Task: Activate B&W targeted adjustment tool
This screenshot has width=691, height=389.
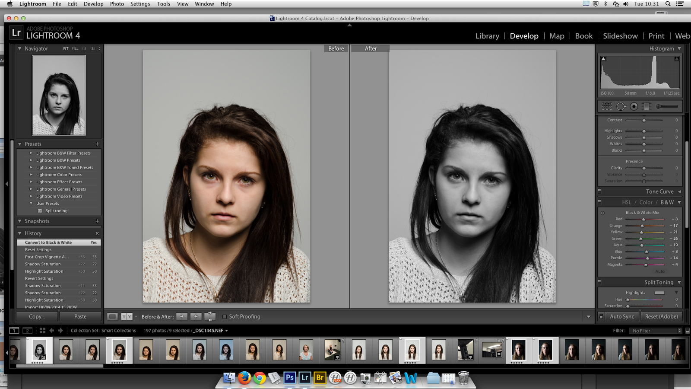Action: coord(602,213)
